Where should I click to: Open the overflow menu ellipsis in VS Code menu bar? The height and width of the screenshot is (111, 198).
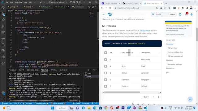click(35, 2)
